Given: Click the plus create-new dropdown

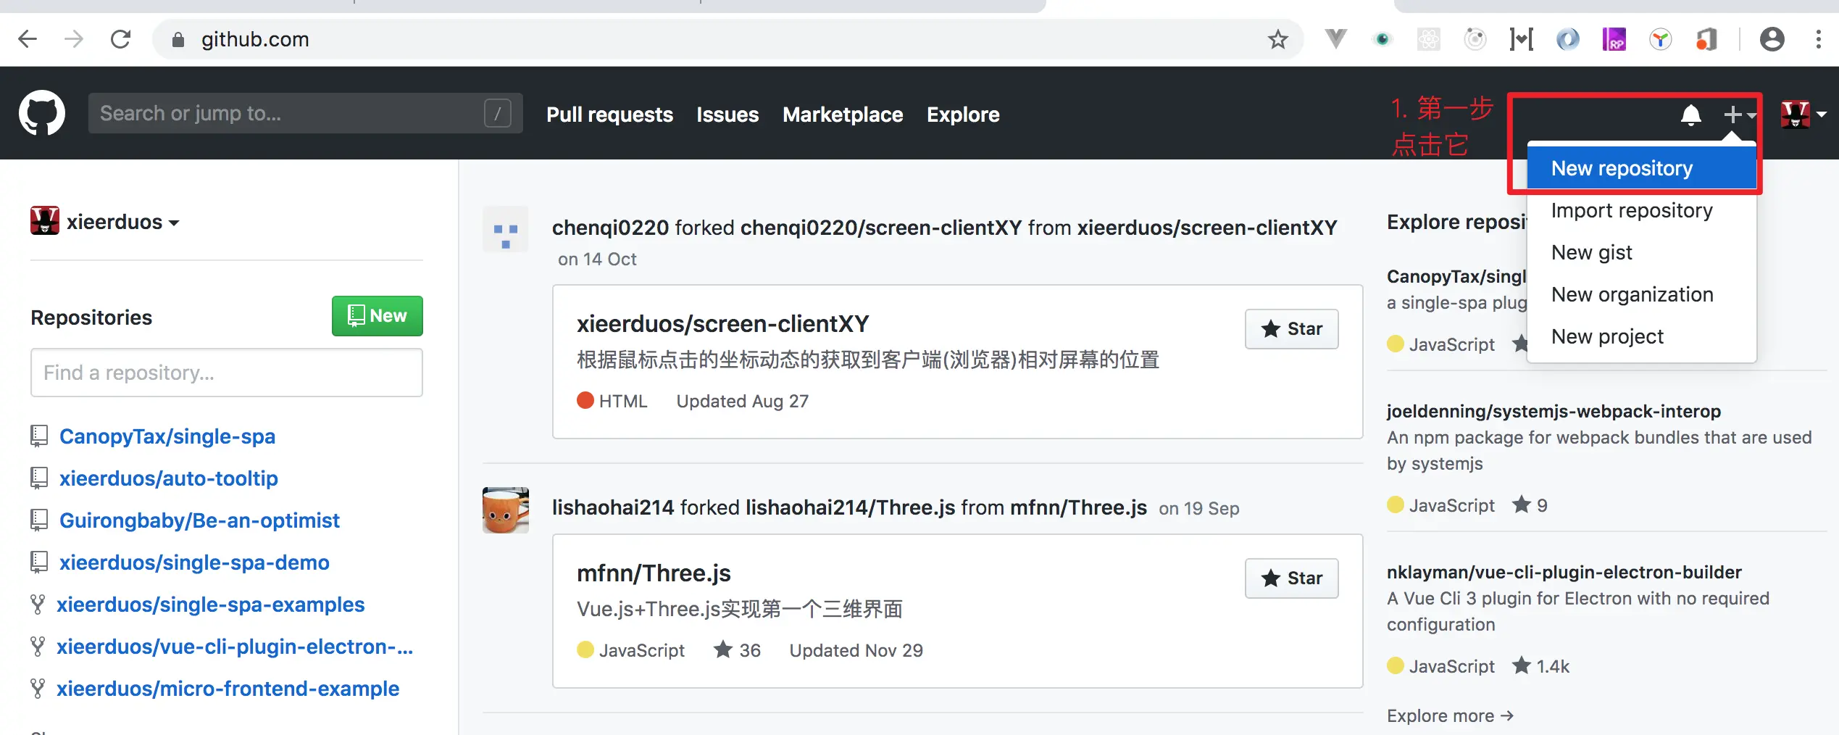Looking at the screenshot, I should click(x=1740, y=115).
